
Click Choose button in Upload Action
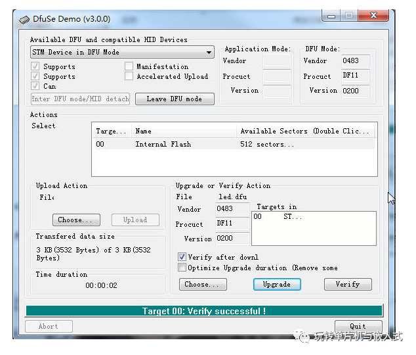coord(76,220)
